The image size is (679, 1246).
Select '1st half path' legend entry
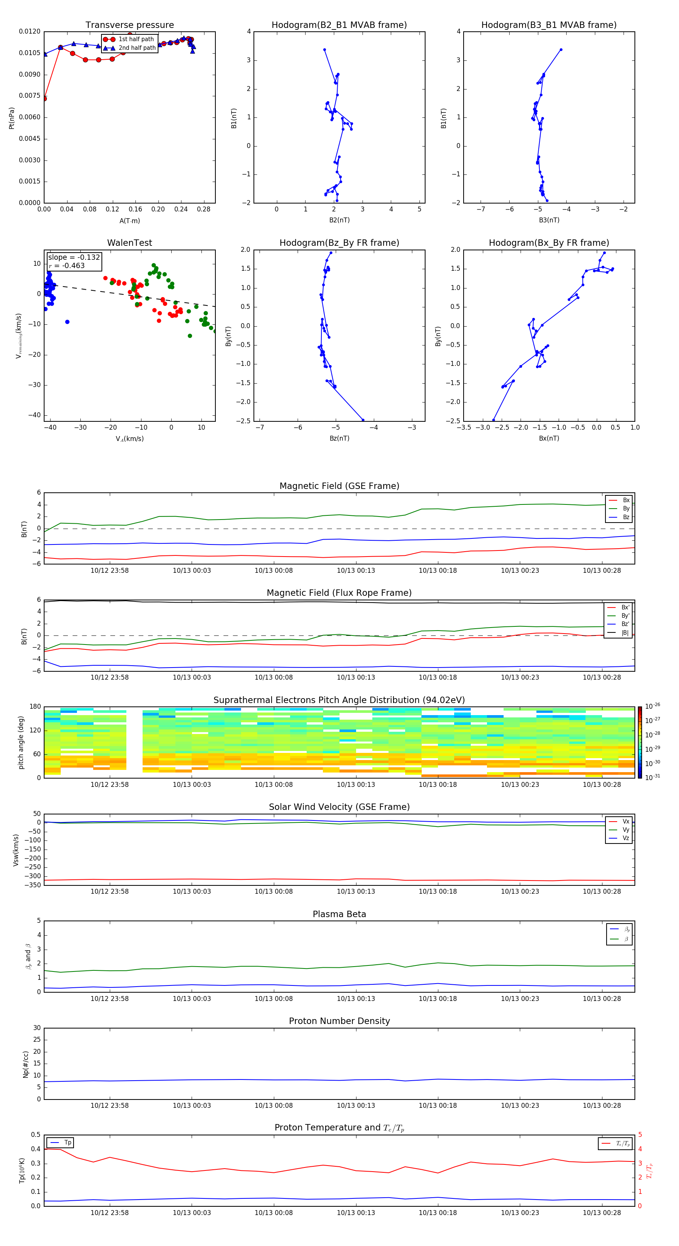129,39
